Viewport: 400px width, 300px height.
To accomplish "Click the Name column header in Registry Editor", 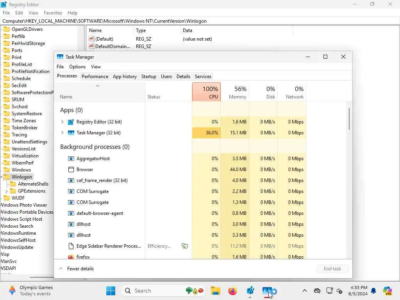I will tap(110, 30).
